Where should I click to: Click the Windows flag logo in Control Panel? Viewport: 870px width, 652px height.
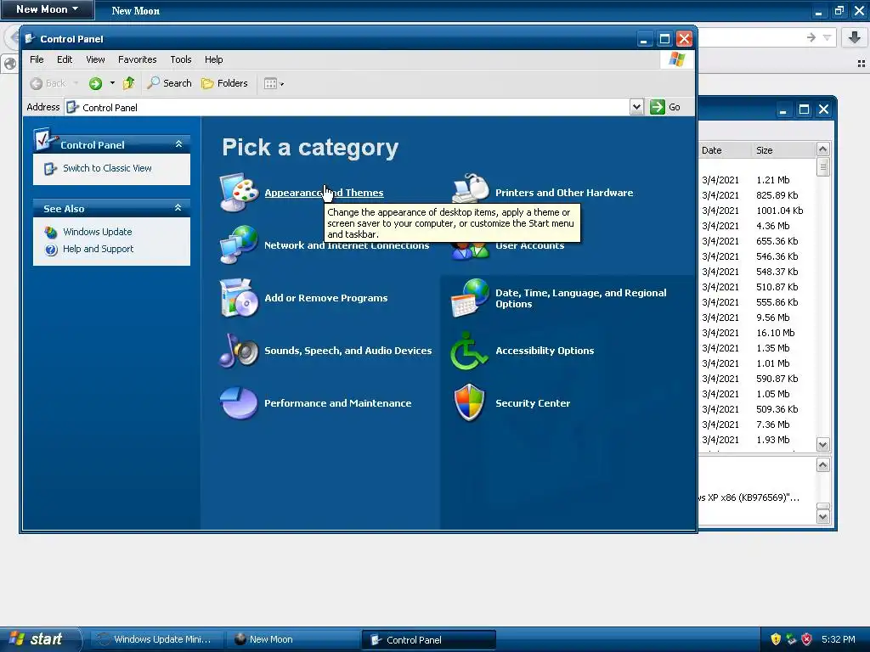[676, 59]
